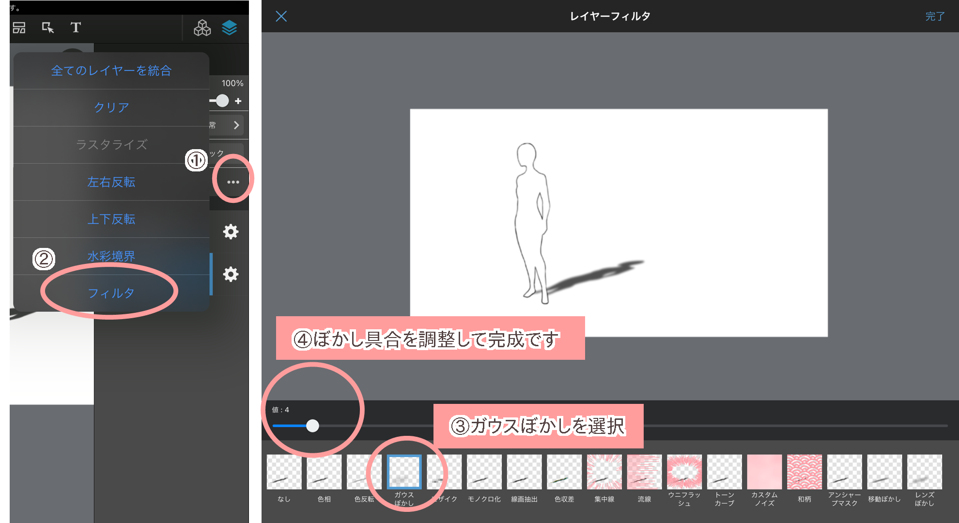Click the layer opacity slider knob
Screen dimensions: 959x523
click(x=222, y=101)
